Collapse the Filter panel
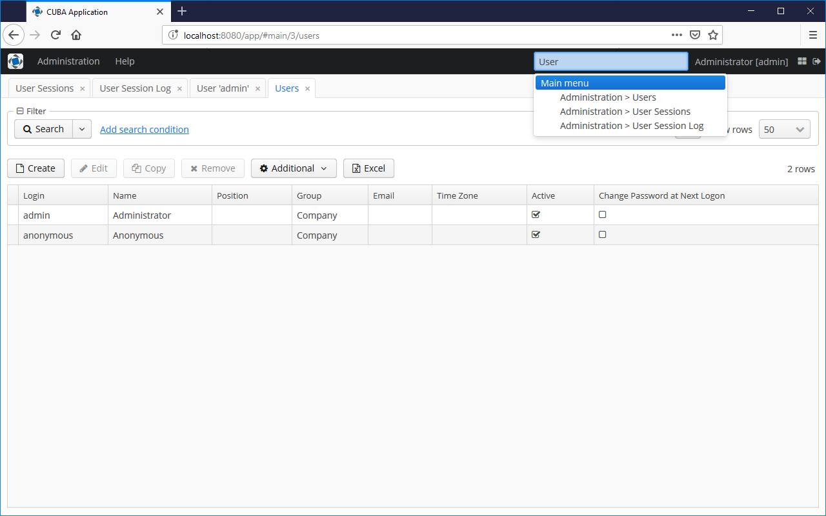The image size is (826, 516). pos(20,111)
